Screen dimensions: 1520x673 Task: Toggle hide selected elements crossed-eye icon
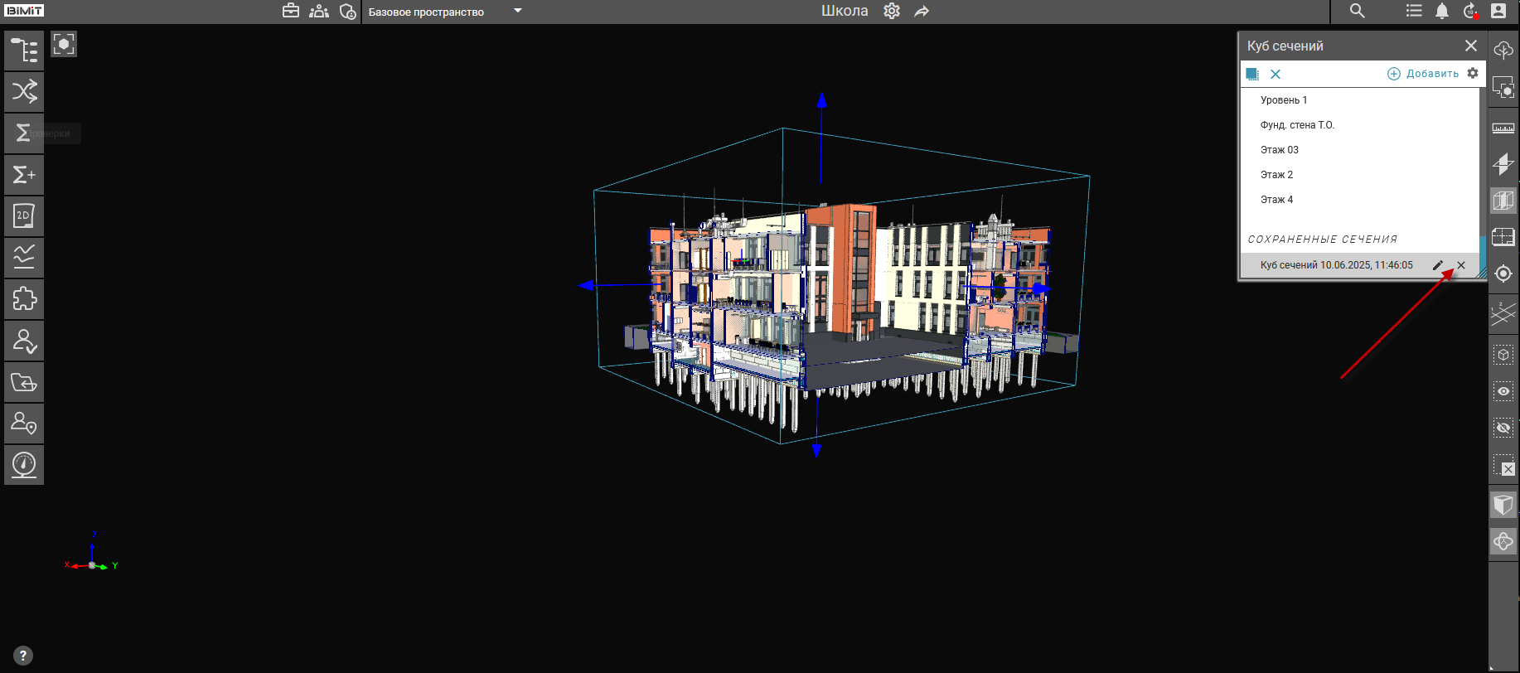tap(1503, 428)
